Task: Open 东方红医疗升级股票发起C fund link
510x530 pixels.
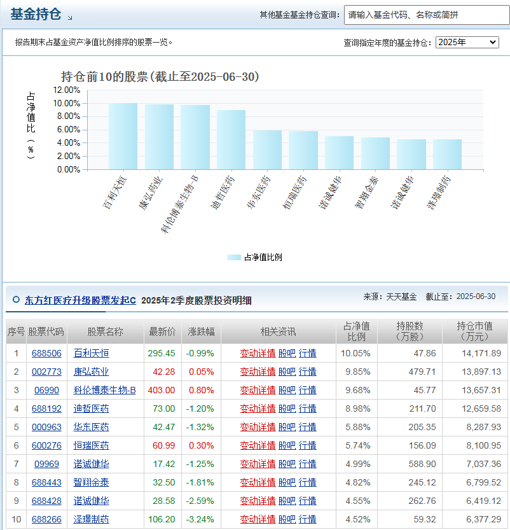Action: click(x=80, y=300)
